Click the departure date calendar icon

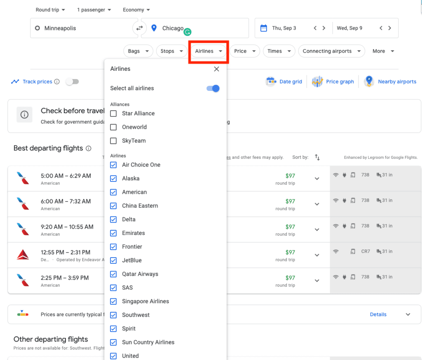(263, 28)
